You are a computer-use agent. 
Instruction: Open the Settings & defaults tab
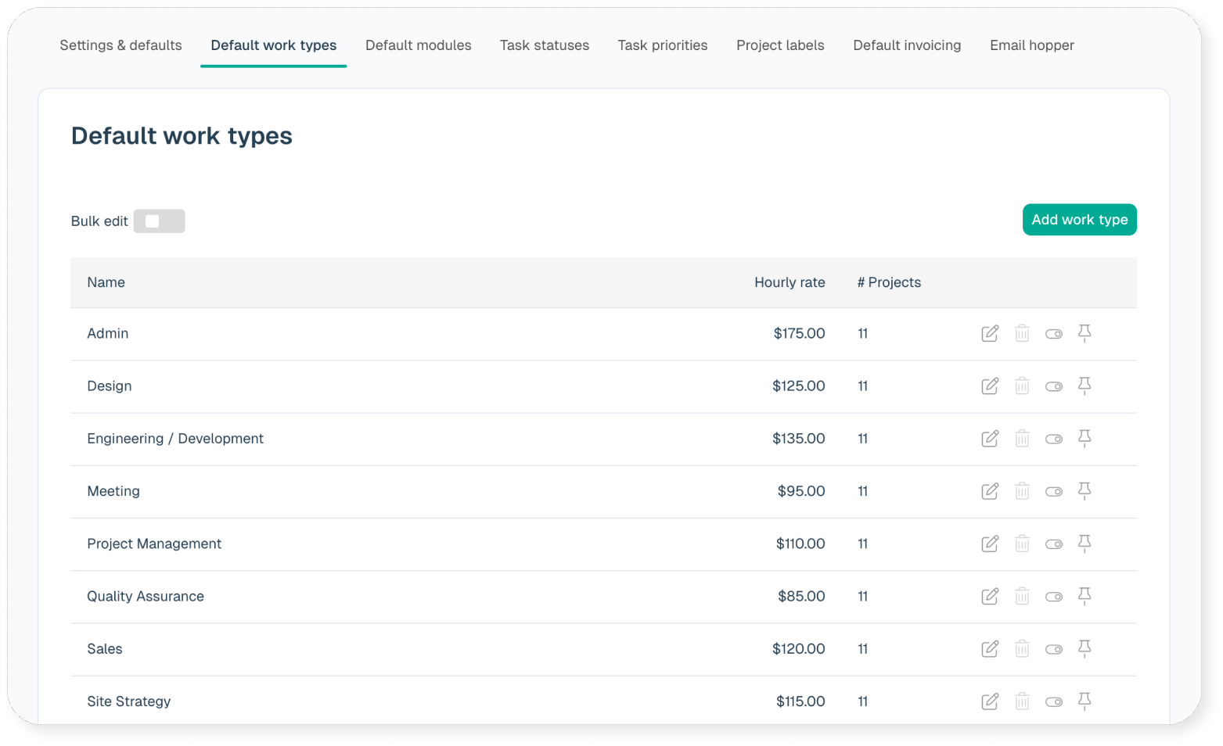tap(121, 45)
